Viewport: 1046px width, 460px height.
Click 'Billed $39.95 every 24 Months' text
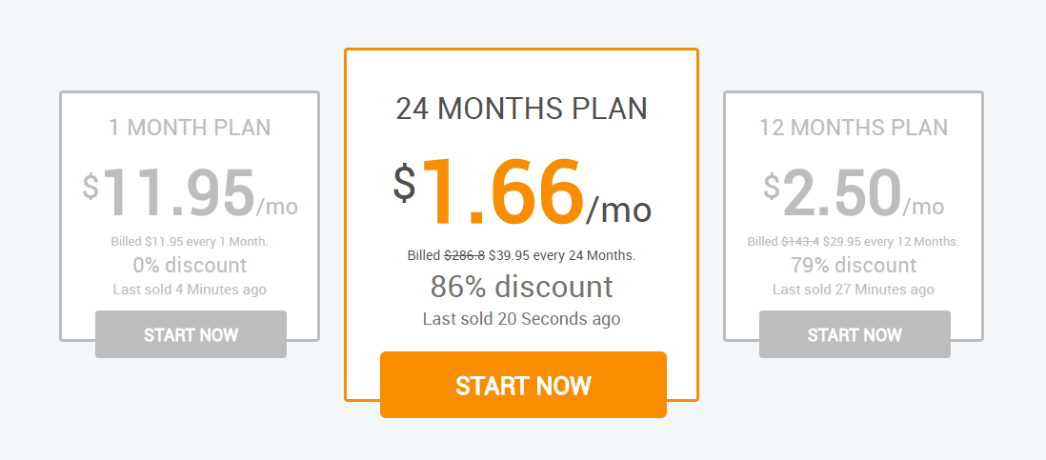click(x=522, y=255)
